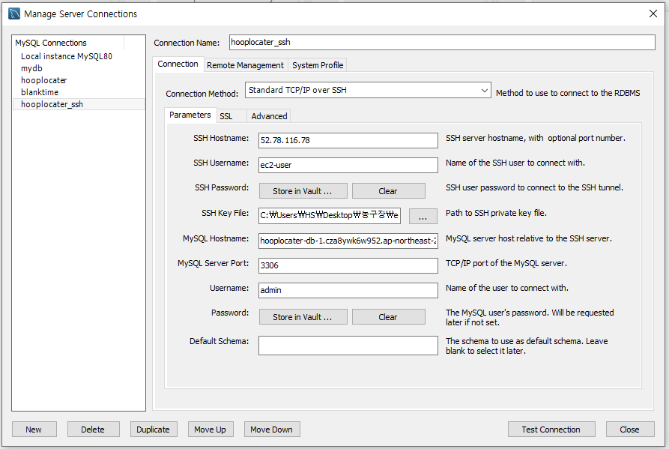Move the connection up in list

[x=211, y=430]
